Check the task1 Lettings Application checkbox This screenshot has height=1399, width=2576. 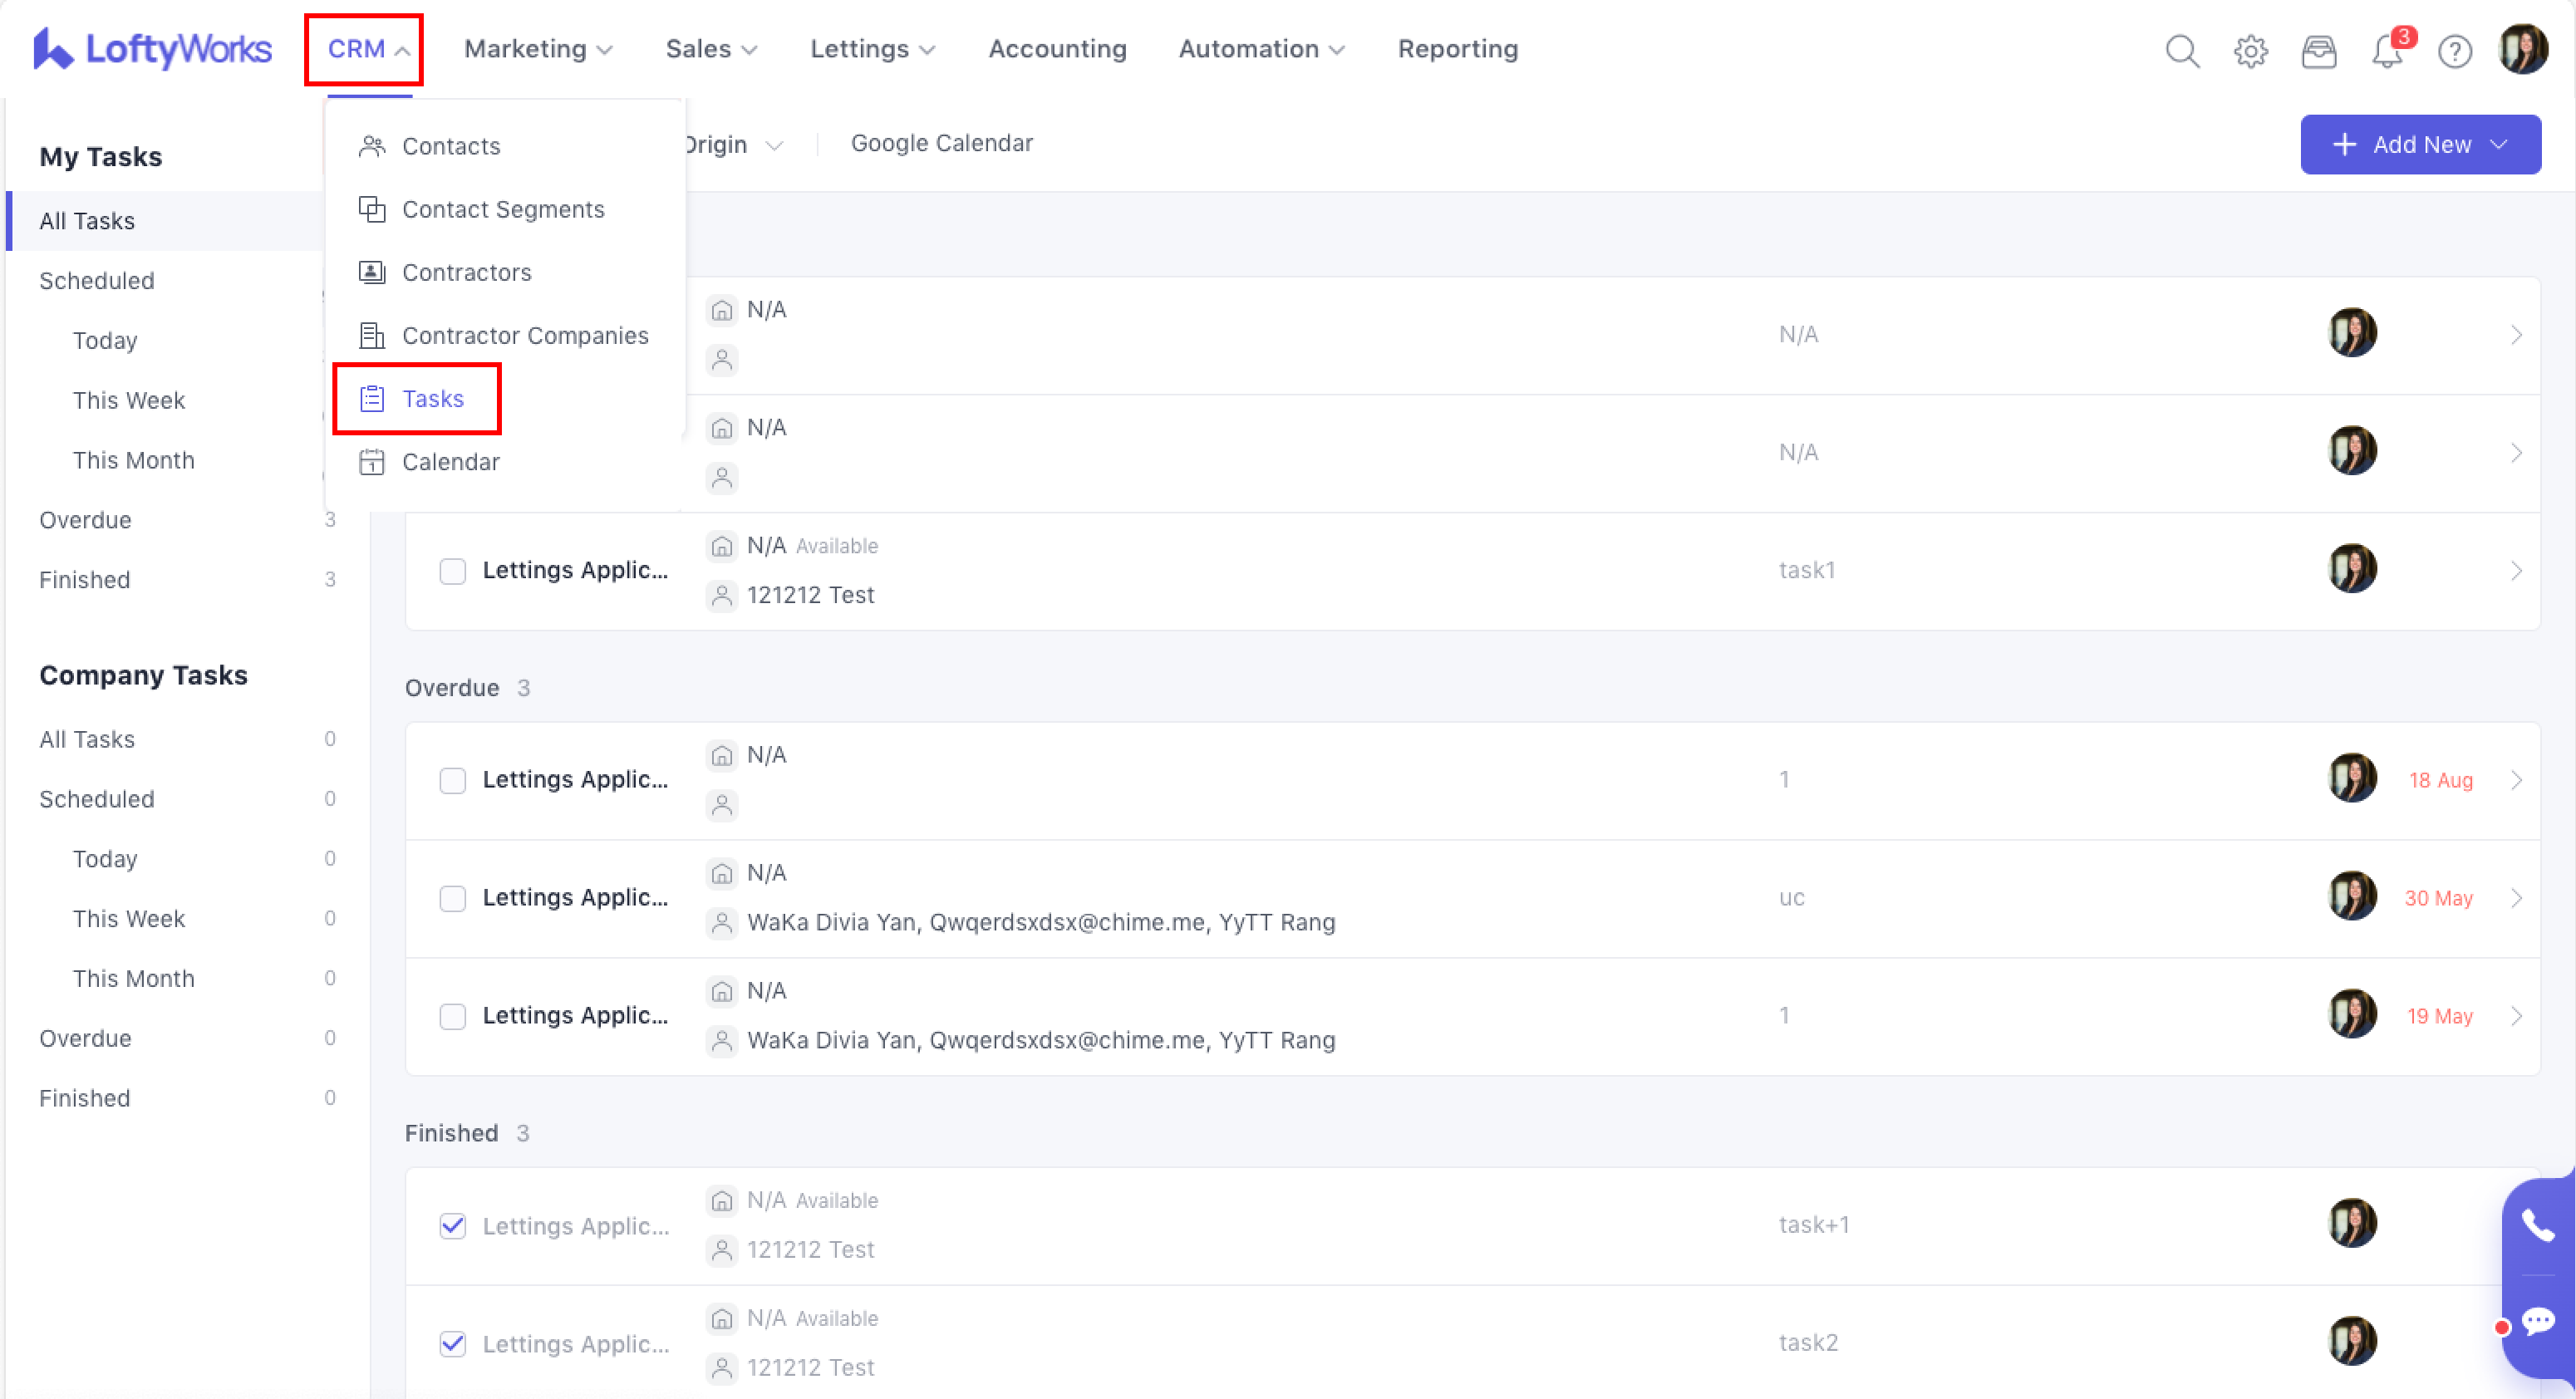point(453,571)
